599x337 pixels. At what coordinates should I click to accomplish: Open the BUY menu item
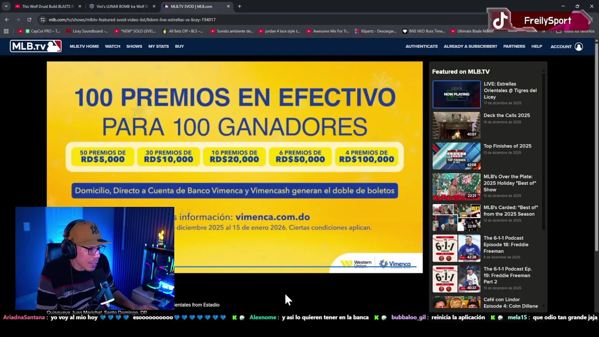pos(179,46)
